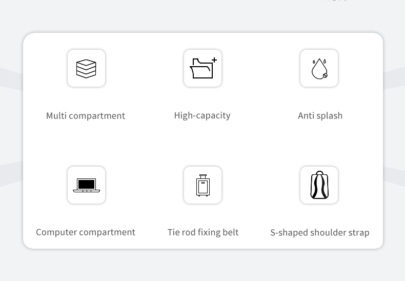Click the handle atop the suitcase icon
Screen dimensions: 405x281
tap(203, 177)
